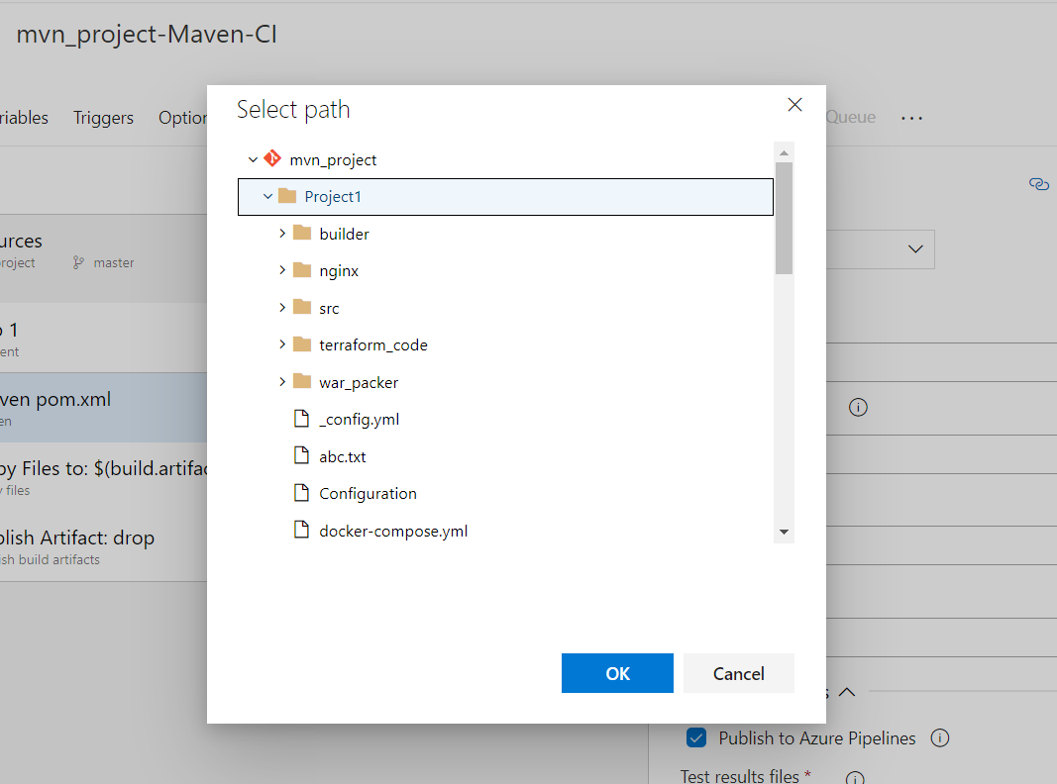The image size is (1057, 784).
Task: Confirm the path with OK button
Action: [617, 673]
